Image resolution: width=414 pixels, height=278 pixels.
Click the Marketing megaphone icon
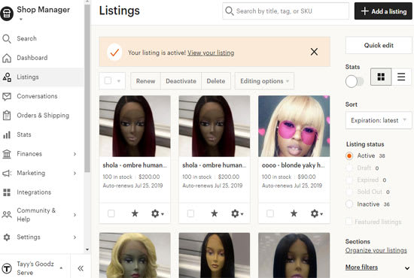pyautogui.click(x=7, y=173)
